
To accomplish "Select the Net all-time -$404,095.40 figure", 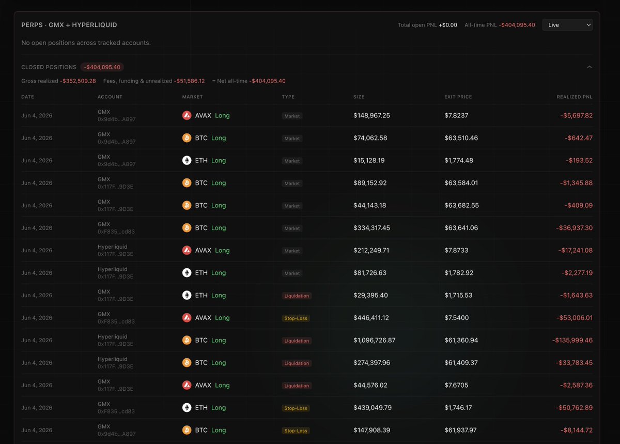I will point(268,81).
